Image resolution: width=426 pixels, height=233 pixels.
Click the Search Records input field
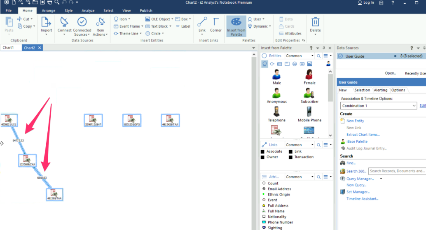coord(396,171)
